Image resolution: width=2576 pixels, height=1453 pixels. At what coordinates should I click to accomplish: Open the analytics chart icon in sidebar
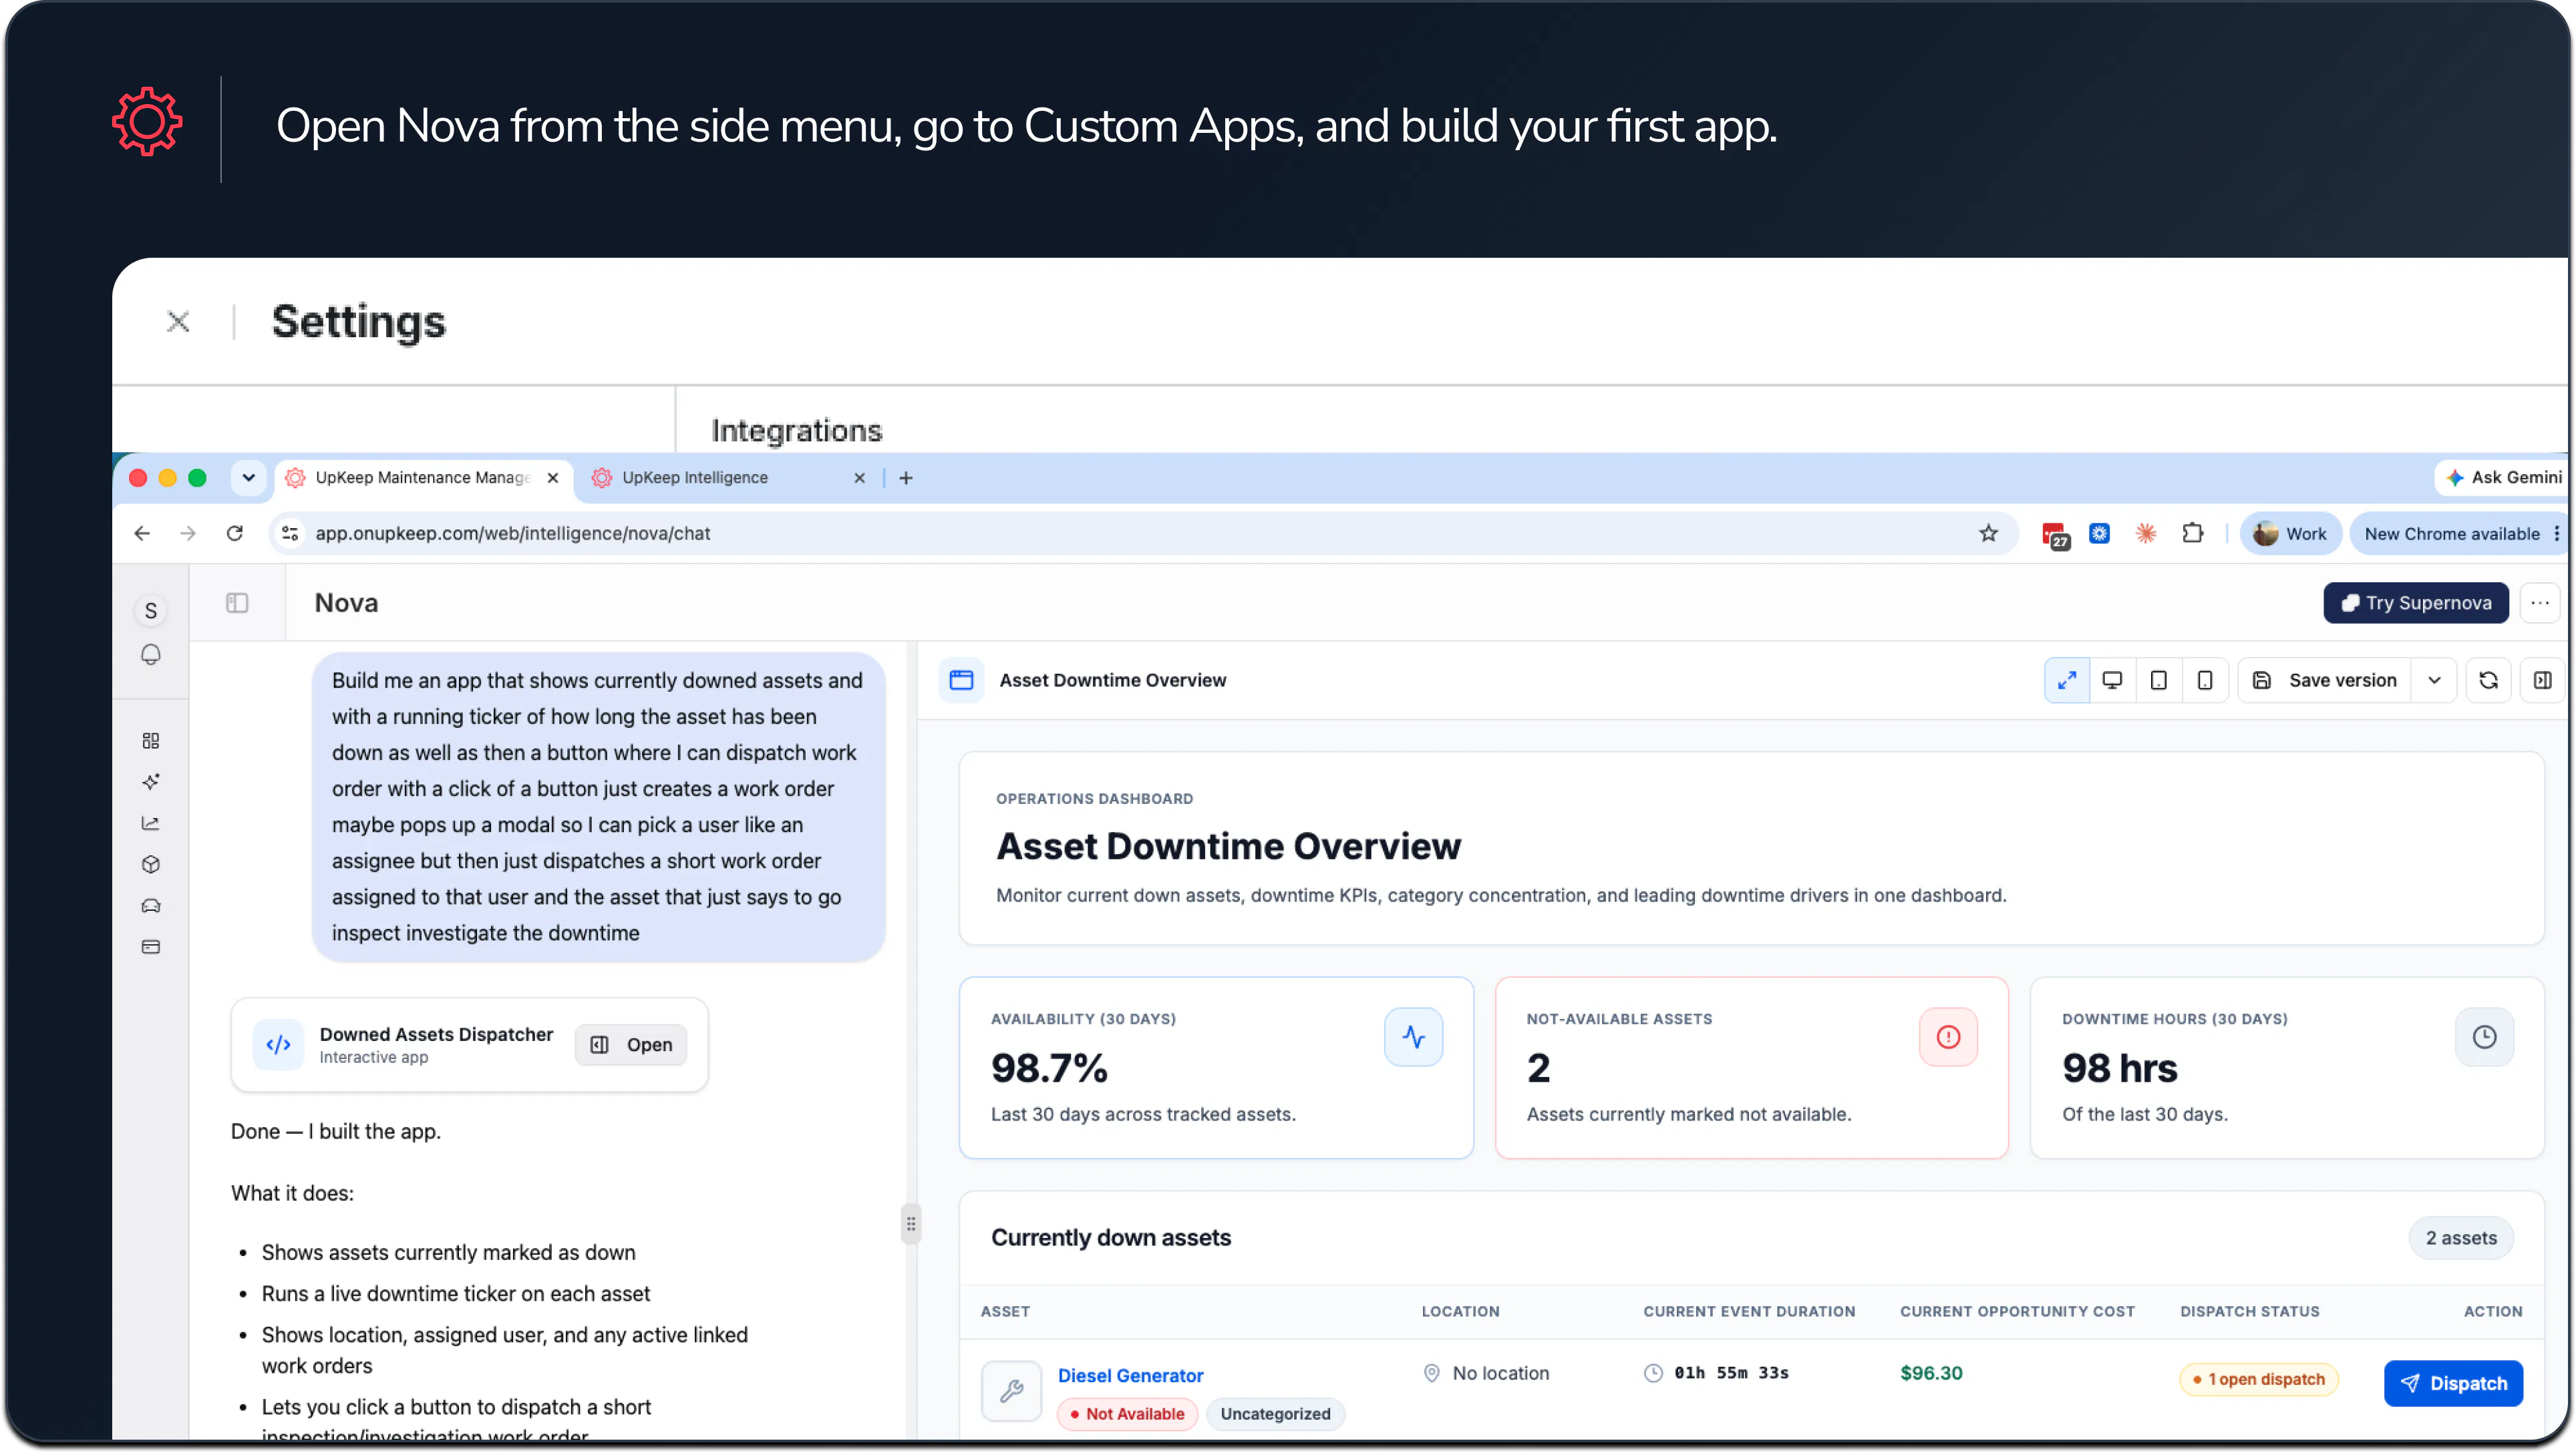click(x=151, y=823)
